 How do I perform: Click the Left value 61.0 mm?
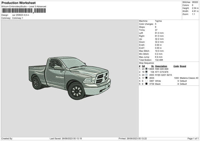point(159,33)
